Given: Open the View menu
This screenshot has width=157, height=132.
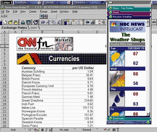Looking at the screenshot, I should tap(23, 12).
